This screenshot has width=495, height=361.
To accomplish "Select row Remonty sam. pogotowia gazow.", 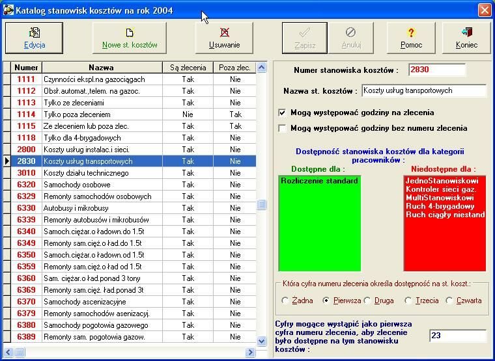I will 134,337.
